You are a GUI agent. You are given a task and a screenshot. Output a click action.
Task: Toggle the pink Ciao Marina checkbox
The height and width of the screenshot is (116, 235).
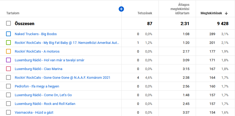(8, 69)
